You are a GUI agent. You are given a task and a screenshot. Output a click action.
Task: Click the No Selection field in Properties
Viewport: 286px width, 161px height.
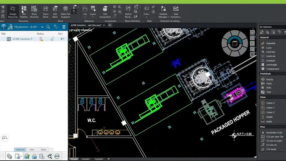pyautogui.click(x=273, y=27)
